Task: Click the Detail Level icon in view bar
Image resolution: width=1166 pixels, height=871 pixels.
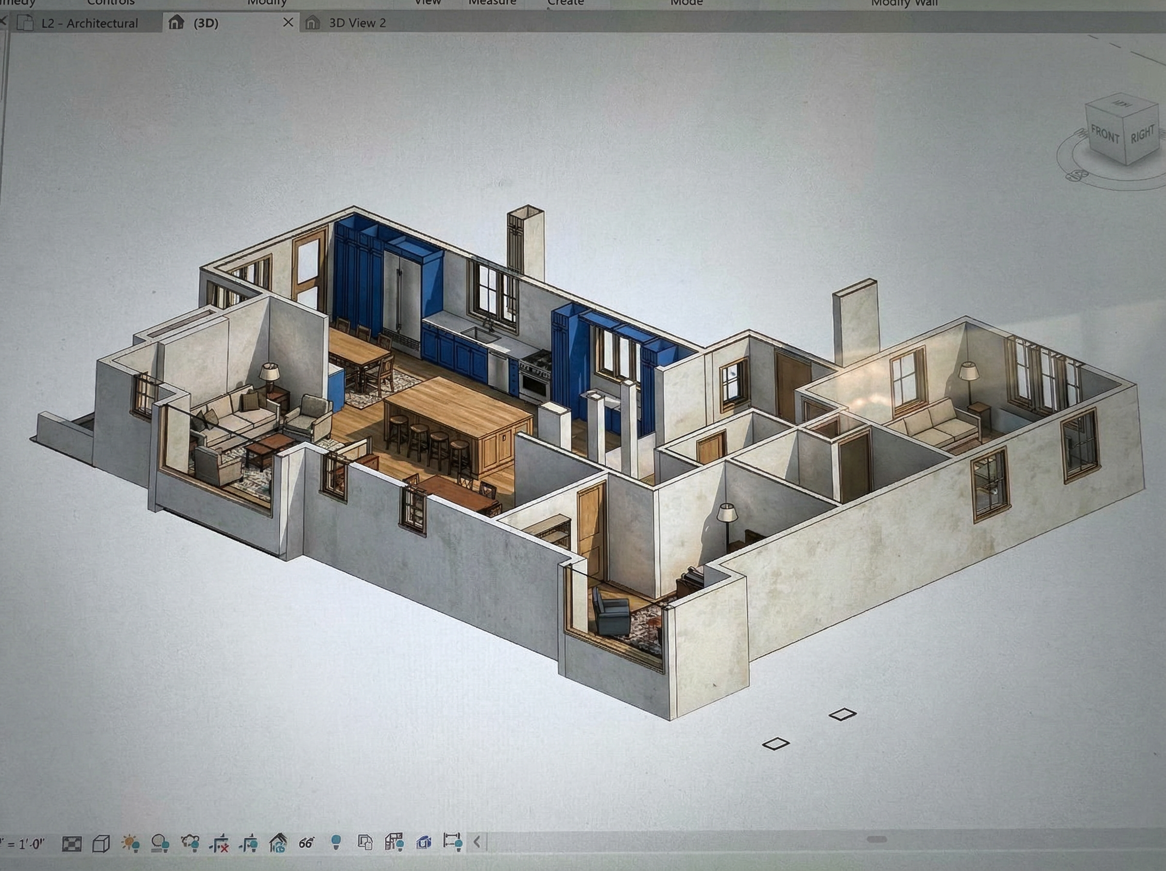Action: (71, 844)
